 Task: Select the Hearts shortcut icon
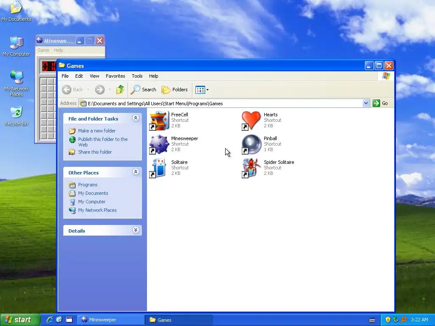click(251, 121)
